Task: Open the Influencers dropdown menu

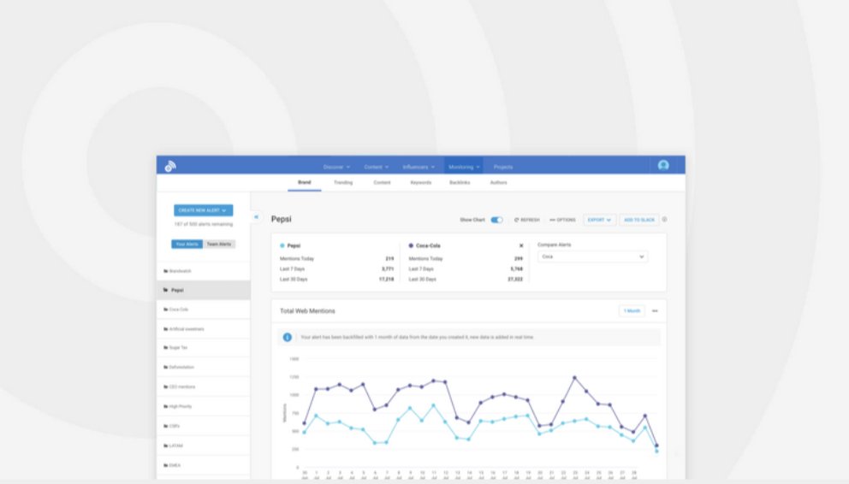Action: (418, 167)
